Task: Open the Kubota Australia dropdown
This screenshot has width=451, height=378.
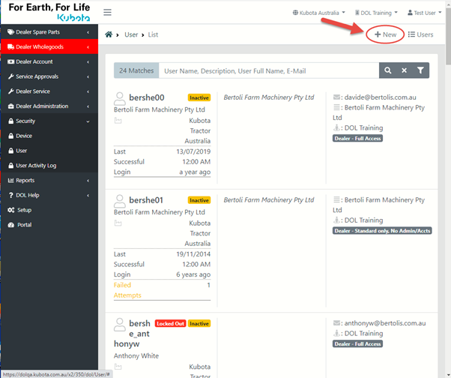Action: pyautogui.click(x=319, y=13)
